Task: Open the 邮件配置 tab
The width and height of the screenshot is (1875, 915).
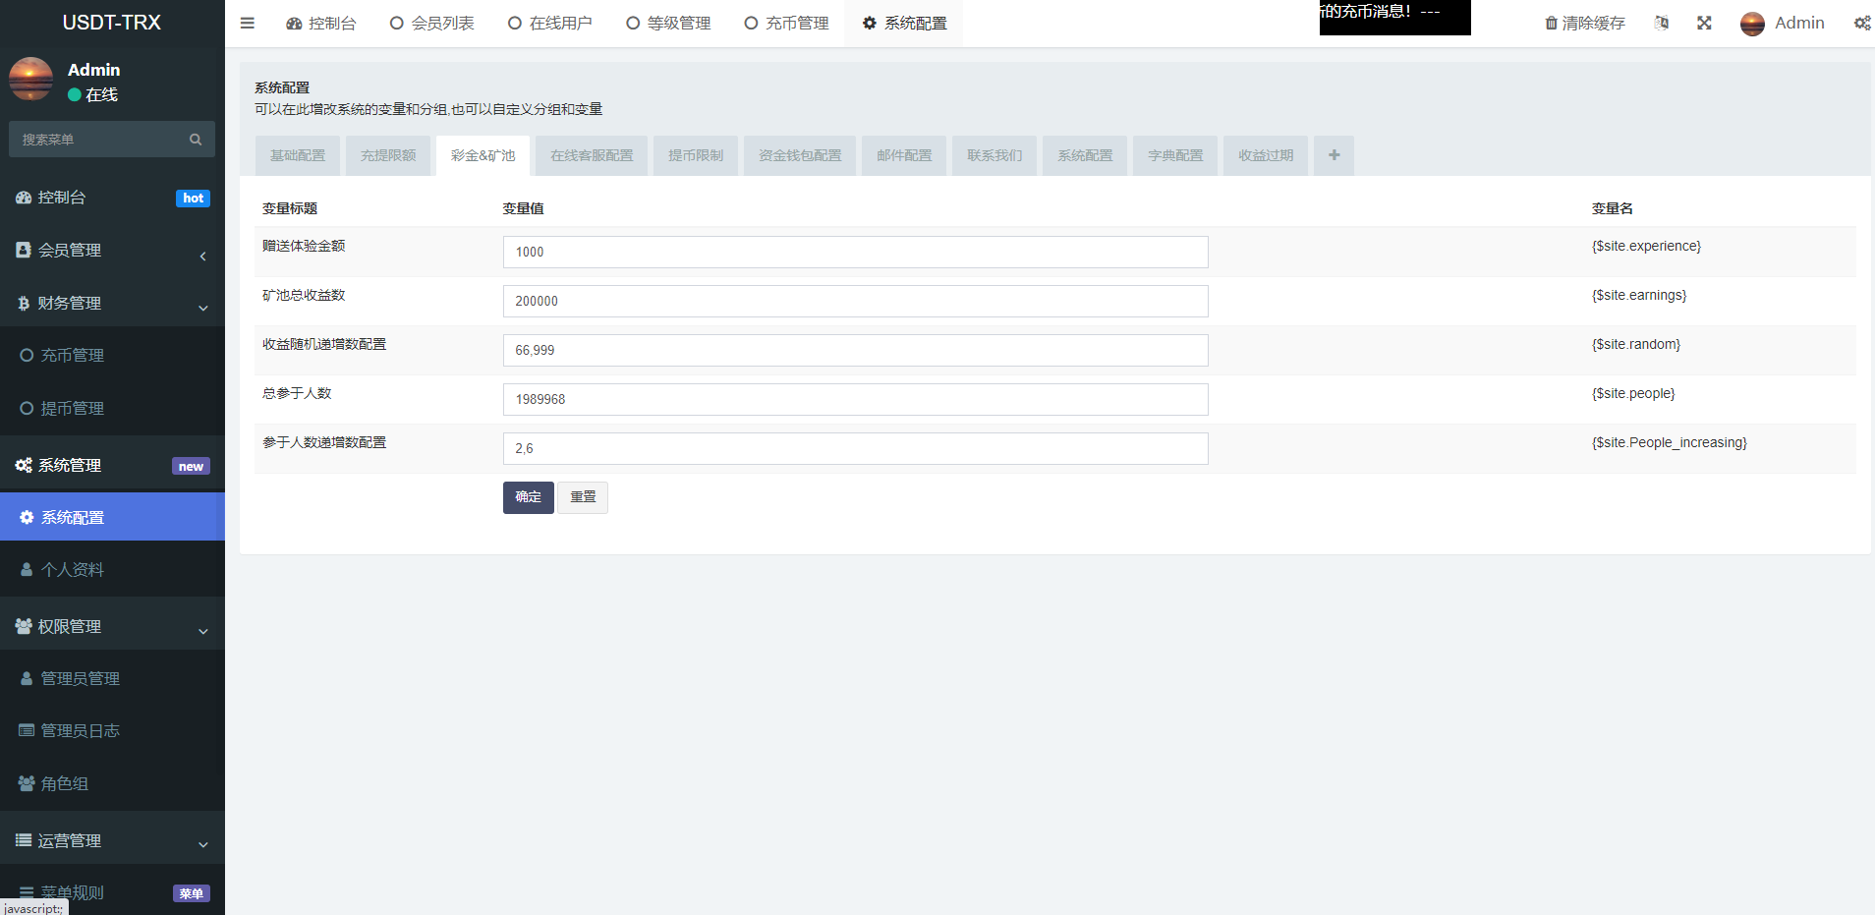Action: pos(903,154)
